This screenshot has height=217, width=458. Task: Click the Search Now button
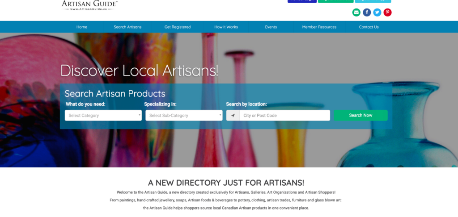point(361,115)
